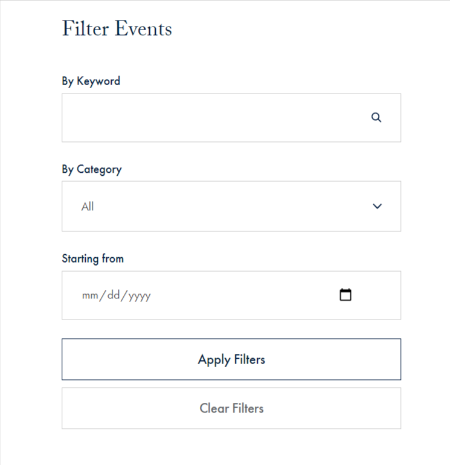
Task: Click the Apply Filters button
Action: click(231, 359)
